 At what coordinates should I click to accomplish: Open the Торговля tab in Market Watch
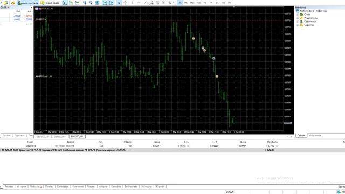[x=19, y=135]
